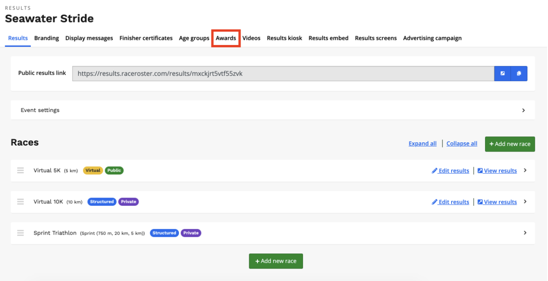
Task: Grab the drag handle for Sprint Triathlon
Action: coord(21,233)
